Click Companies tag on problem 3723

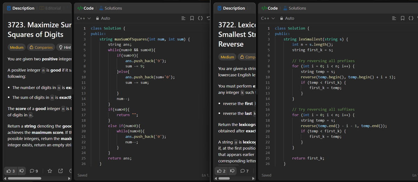[41, 48]
